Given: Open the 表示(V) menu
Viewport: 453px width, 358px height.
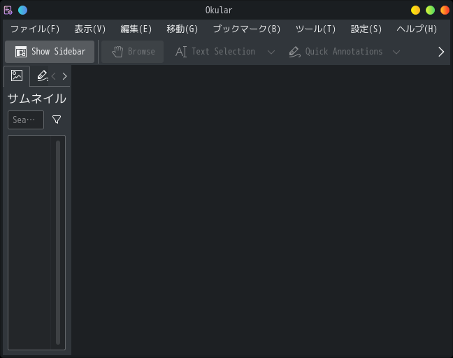Looking at the screenshot, I should 90,29.
